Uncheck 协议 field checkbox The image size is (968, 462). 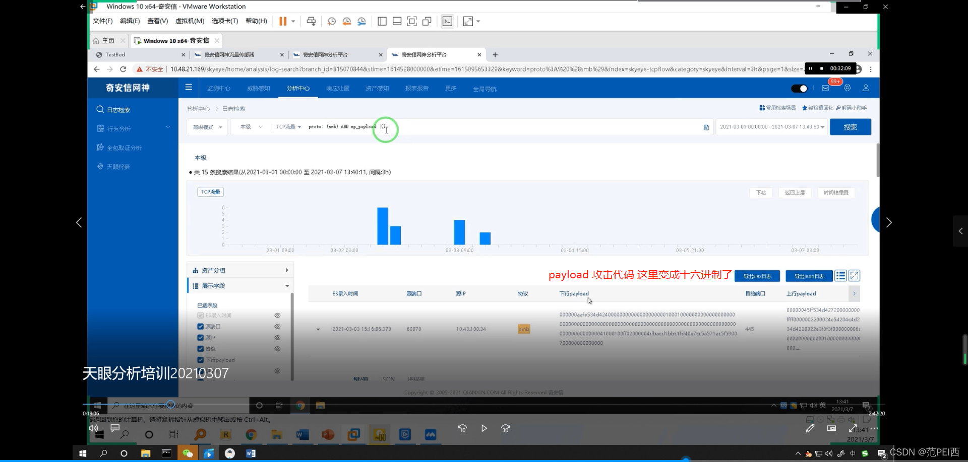(x=200, y=349)
